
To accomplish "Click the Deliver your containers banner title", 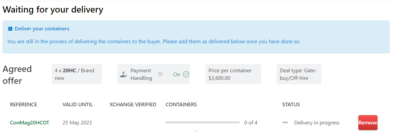I will 42,29.
